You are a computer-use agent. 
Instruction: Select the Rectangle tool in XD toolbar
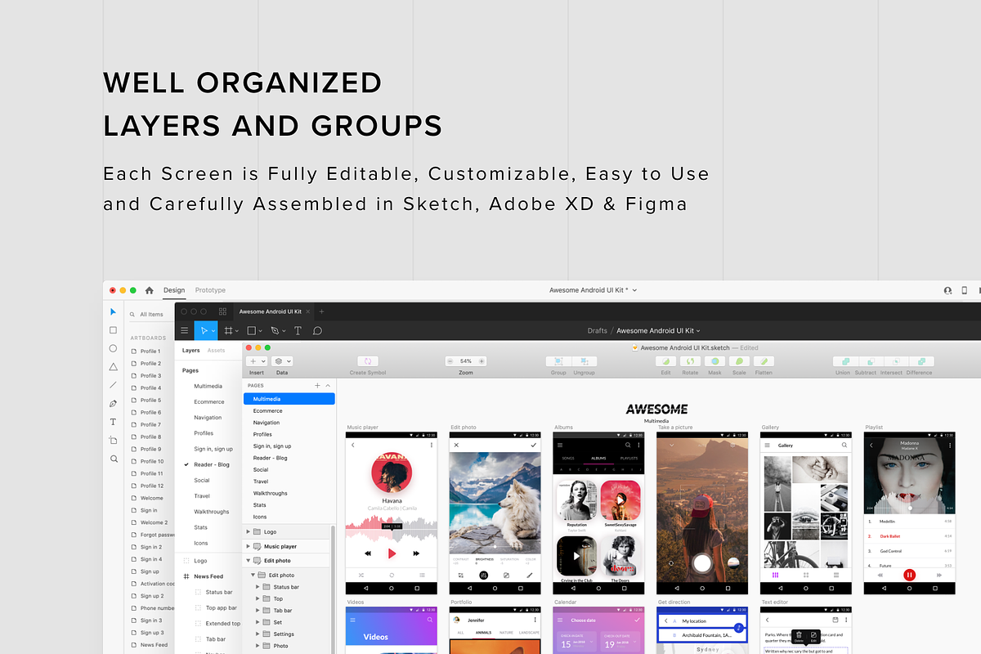(114, 330)
